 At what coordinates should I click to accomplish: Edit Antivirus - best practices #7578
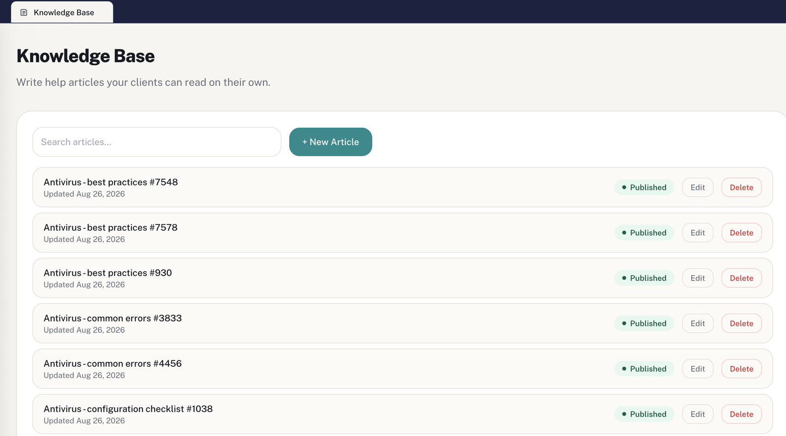698,233
